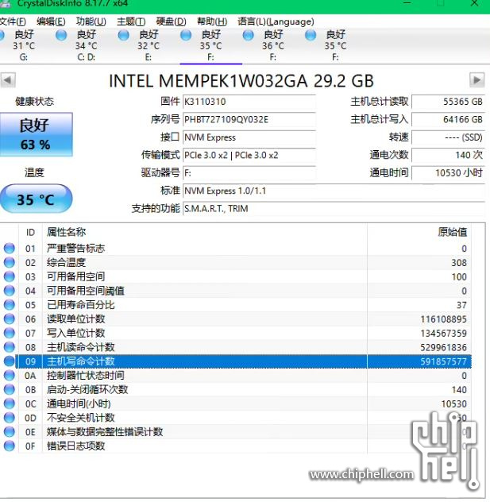Click status orb of row 05 已用寿命百分比
This screenshot has height=502, width=490.
[x=9, y=305]
